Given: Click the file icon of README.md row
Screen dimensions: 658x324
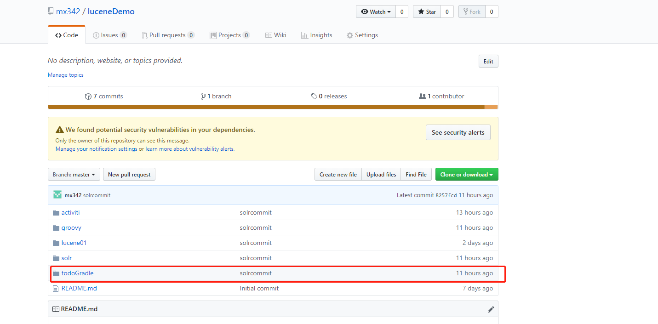Looking at the screenshot, I should 56,288.
